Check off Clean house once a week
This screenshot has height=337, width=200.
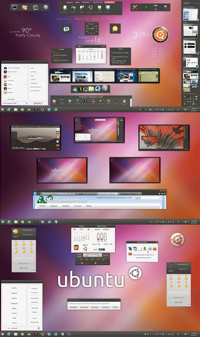click(111, 52)
